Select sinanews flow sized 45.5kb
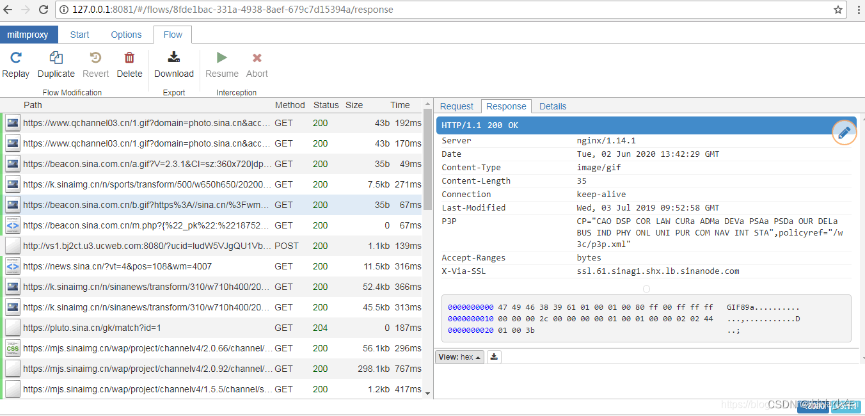Image resolution: width=865 pixels, height=416 pixels. point(212,307)
